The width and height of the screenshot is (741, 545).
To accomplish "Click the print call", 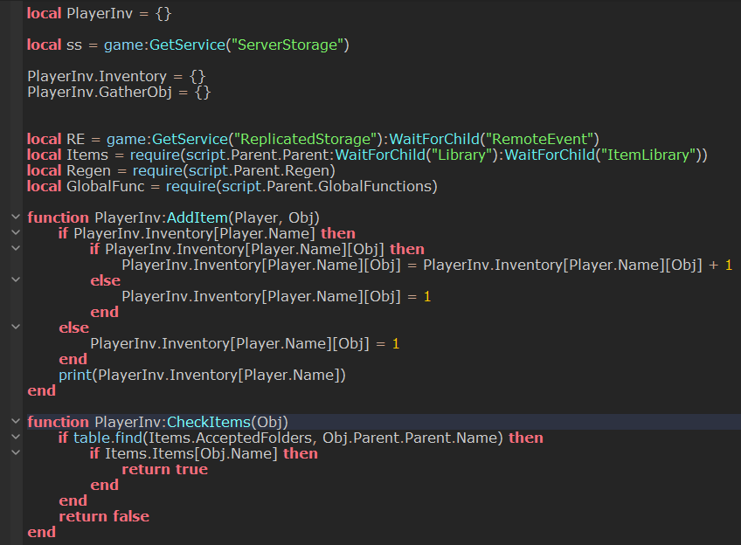I will tap(202, 375).
